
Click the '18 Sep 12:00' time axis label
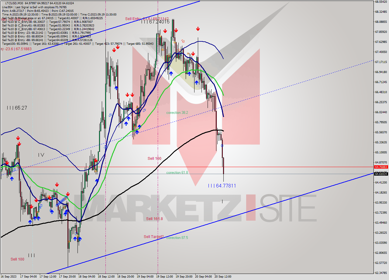106,277
